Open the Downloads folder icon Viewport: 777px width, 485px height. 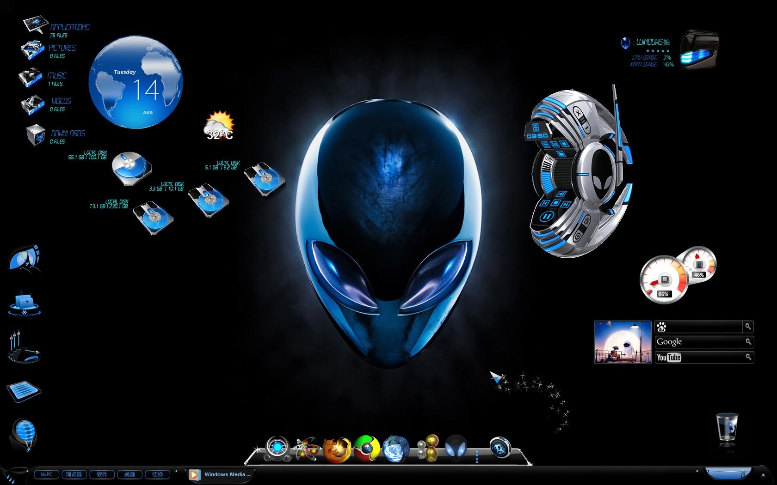tap(36, 134)
